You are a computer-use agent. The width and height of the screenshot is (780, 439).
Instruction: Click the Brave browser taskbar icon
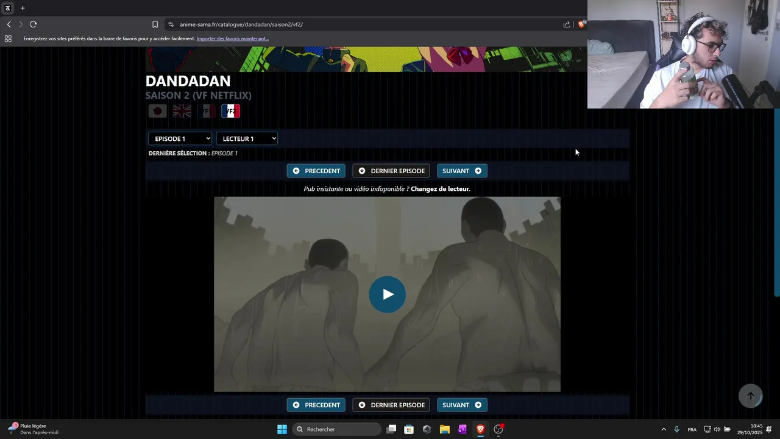point(480,429)
